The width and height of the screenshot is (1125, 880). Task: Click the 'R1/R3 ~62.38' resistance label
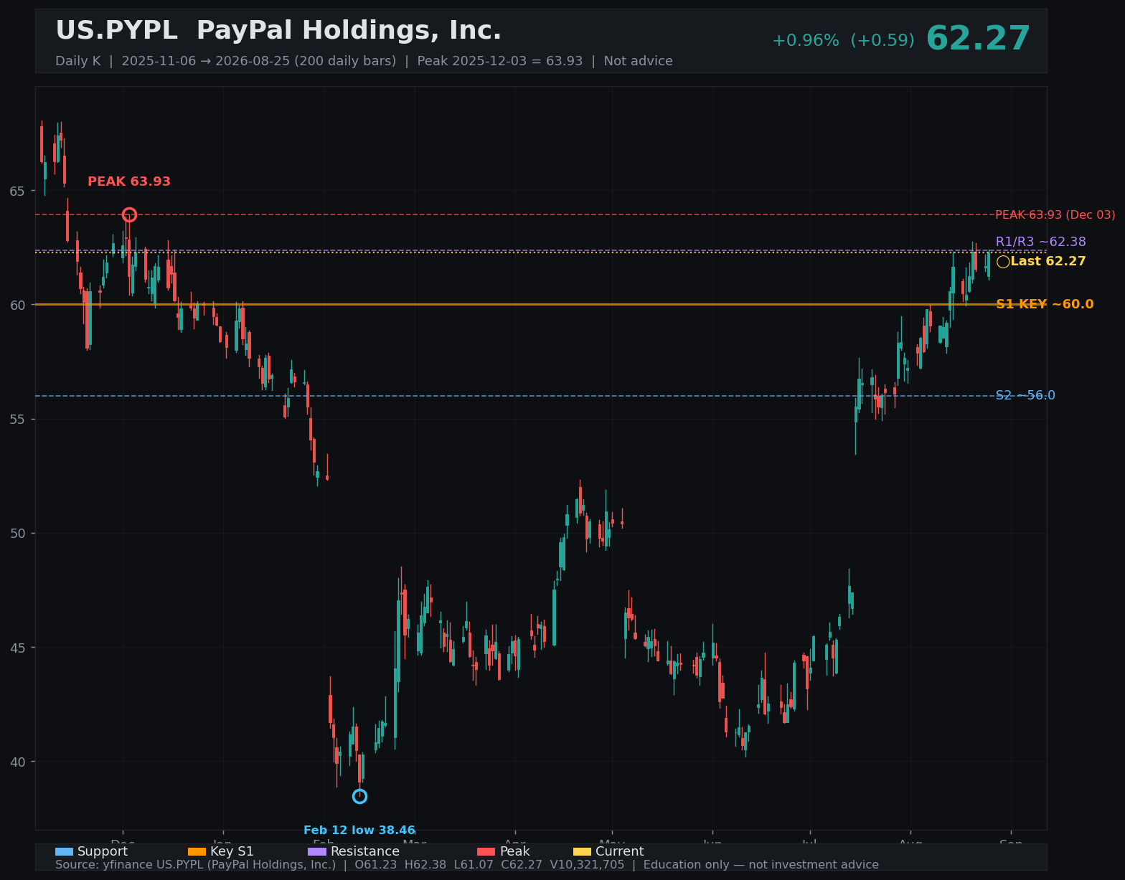(x=1041, y=242)
